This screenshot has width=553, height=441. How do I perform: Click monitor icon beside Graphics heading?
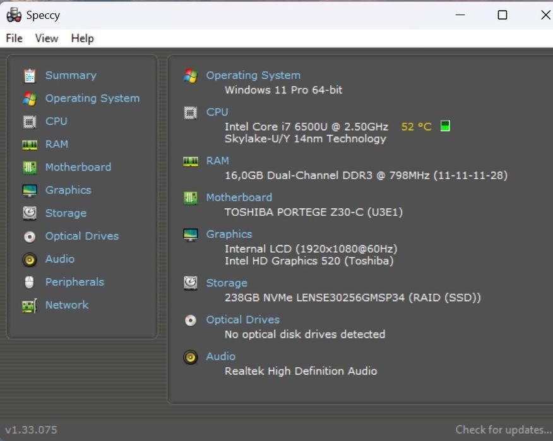tap(191, 235)
